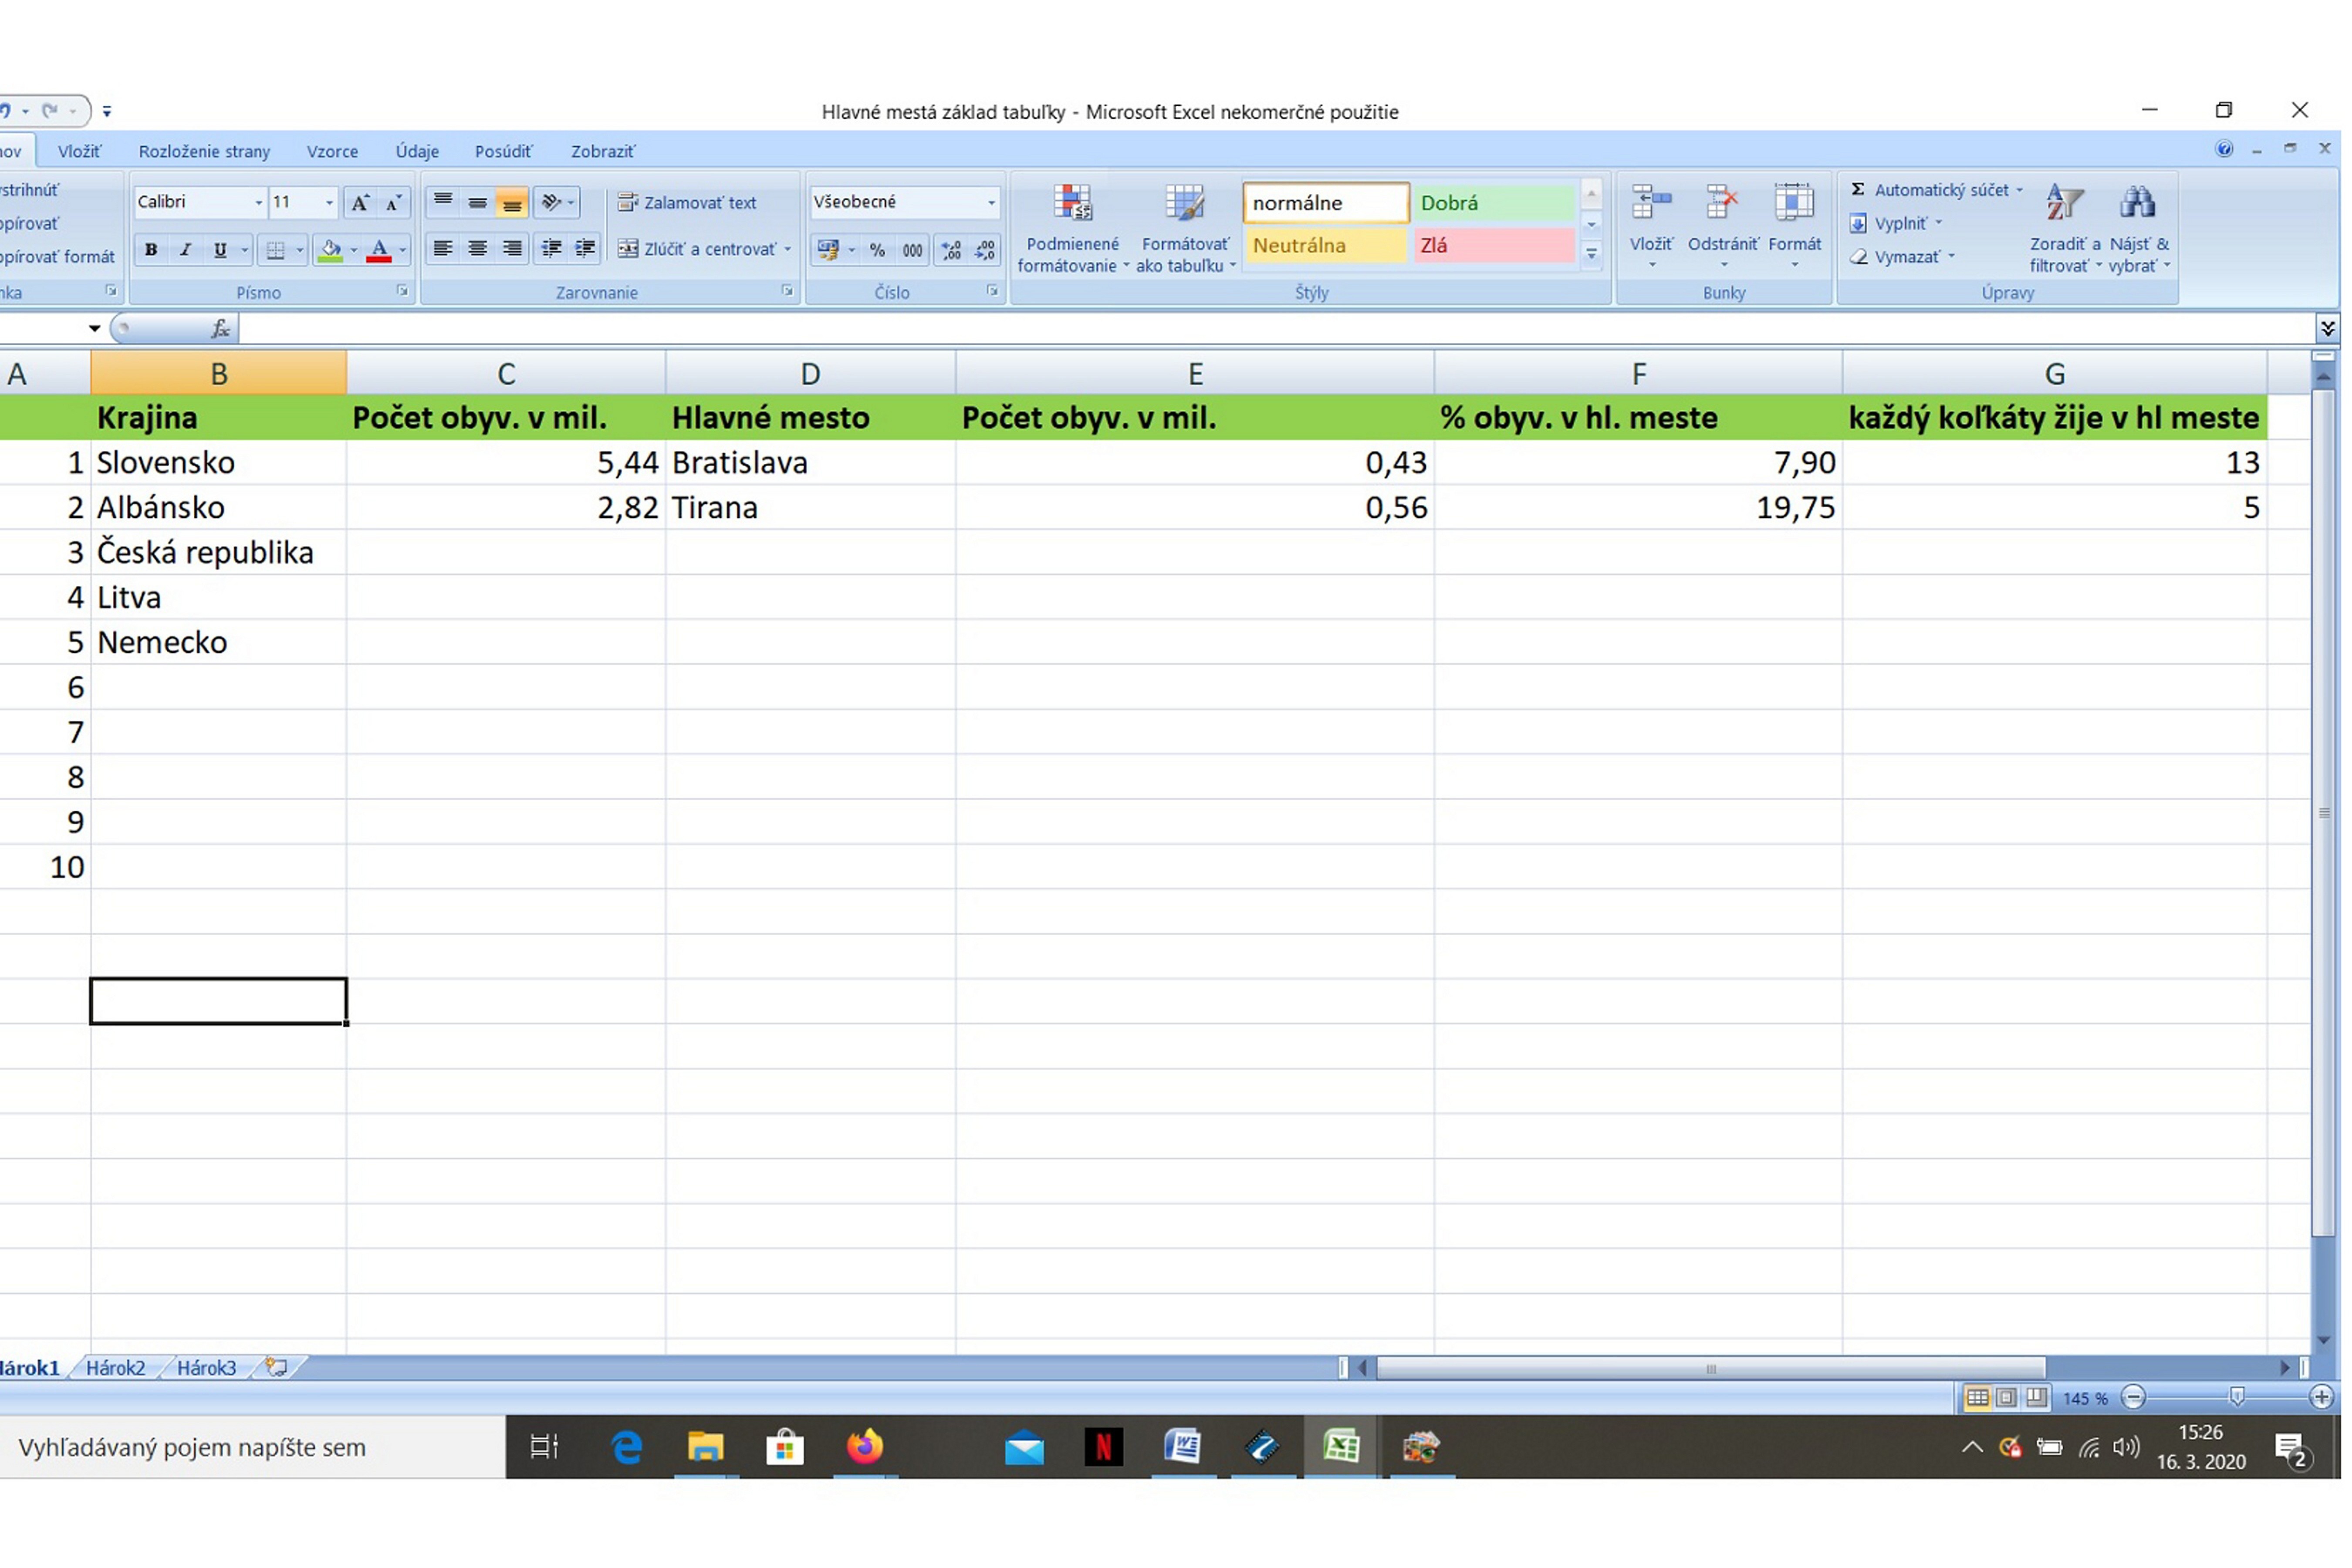Open Word from the Windows taskbar
This screenshot has width=2352, height=1568.
click(x=1182, y=1447)
